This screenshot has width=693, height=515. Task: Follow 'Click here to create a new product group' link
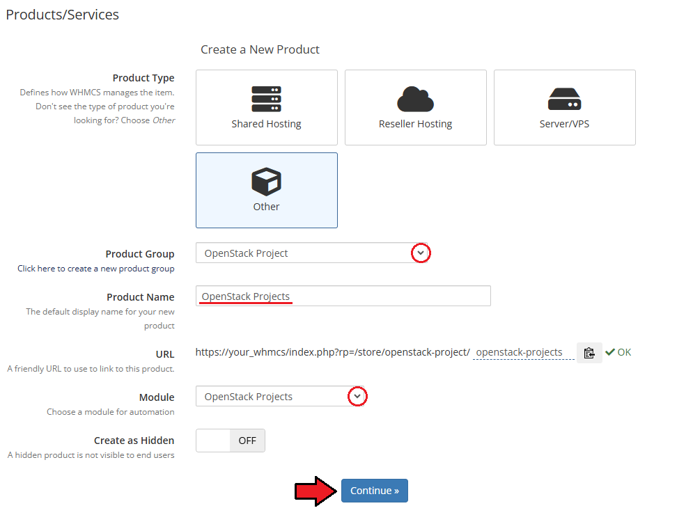(96, 269)
